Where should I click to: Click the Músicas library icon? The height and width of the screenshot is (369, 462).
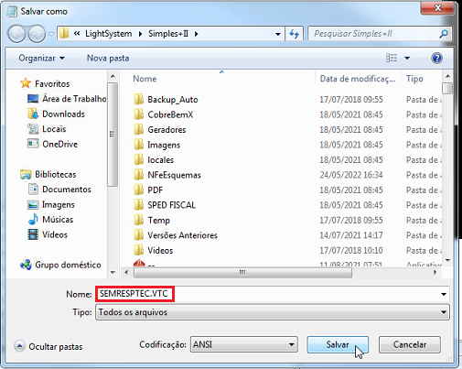point(33,219)
